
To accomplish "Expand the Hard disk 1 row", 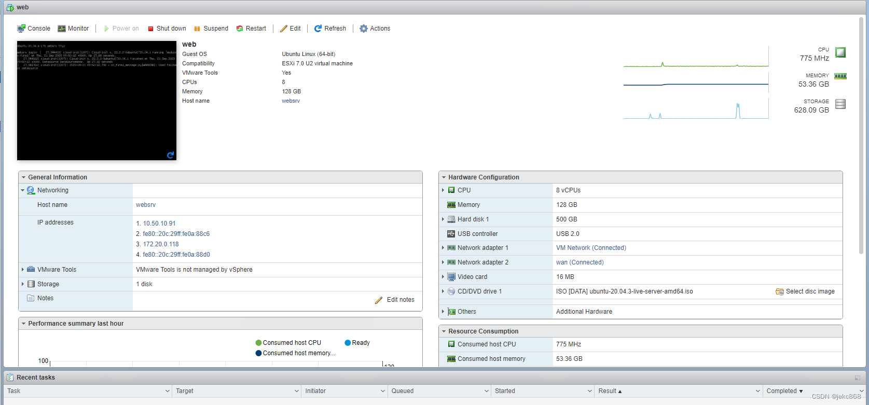I will tap(443, 219).
